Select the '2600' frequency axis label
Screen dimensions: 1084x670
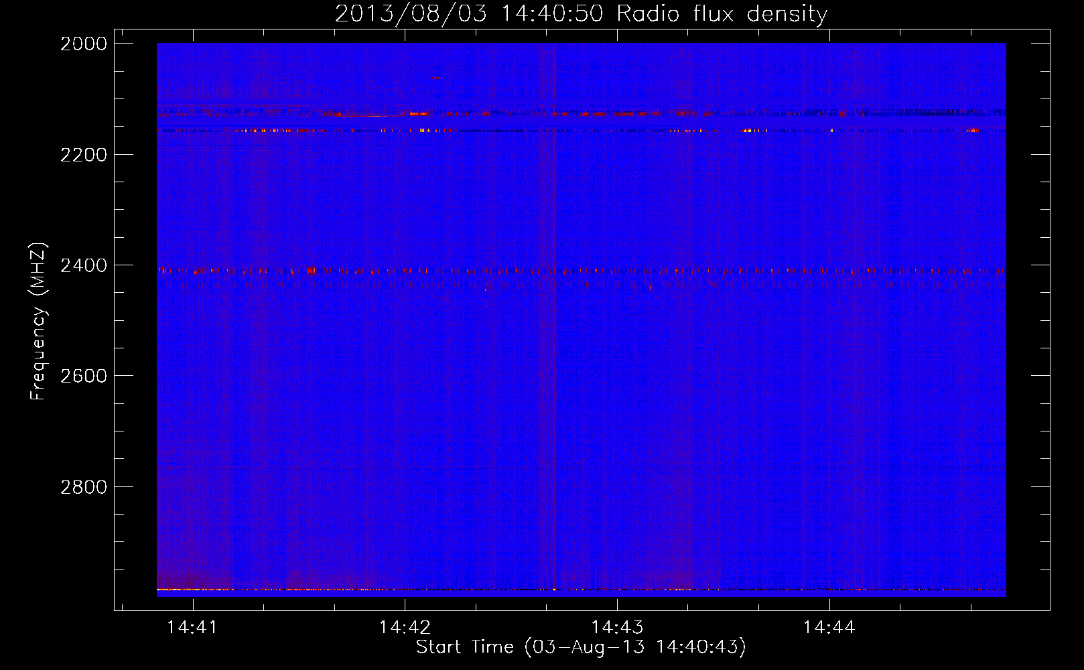pos(84,376)
